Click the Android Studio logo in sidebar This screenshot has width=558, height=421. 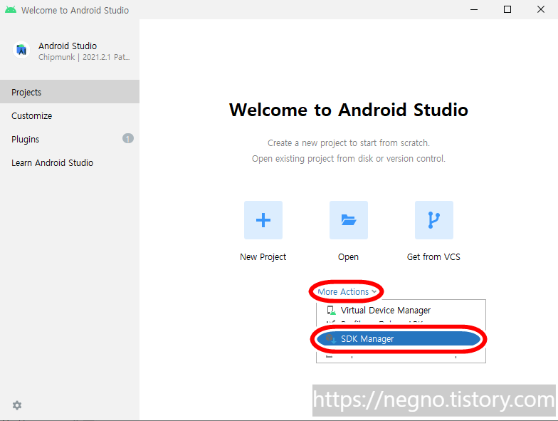(x=21, y=50)
